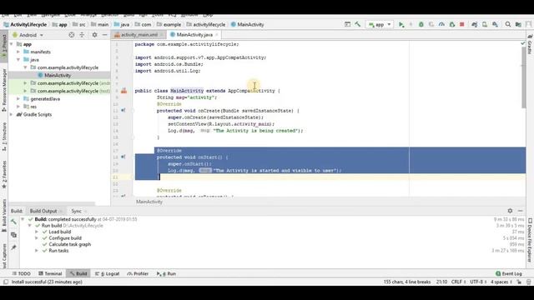Image resolution: width=534 pixels, height=300 pixels.
Task: Open the Run tool window tab
Action: 166,273
